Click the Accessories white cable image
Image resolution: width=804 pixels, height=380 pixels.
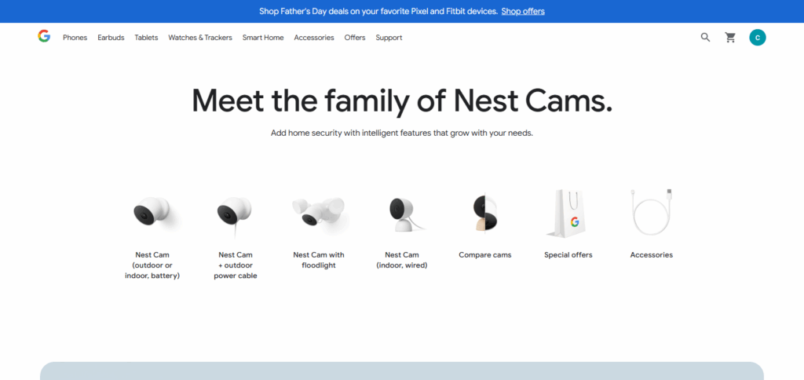click(652, 211)
